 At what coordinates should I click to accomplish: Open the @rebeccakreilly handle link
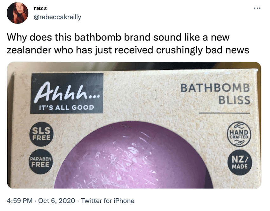point(59,17)
